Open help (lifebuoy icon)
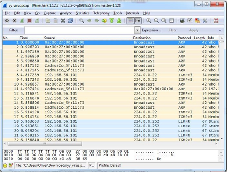The image size is (227, 172). [216, 21]
